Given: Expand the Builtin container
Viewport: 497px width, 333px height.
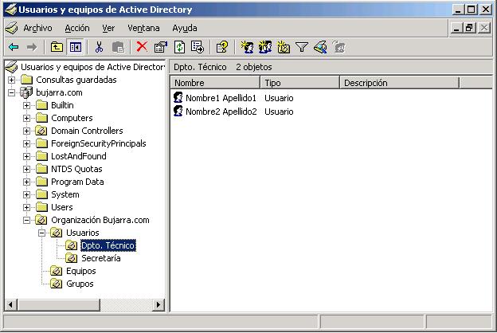Looking at the screenshot, I should tap(26, 105).
